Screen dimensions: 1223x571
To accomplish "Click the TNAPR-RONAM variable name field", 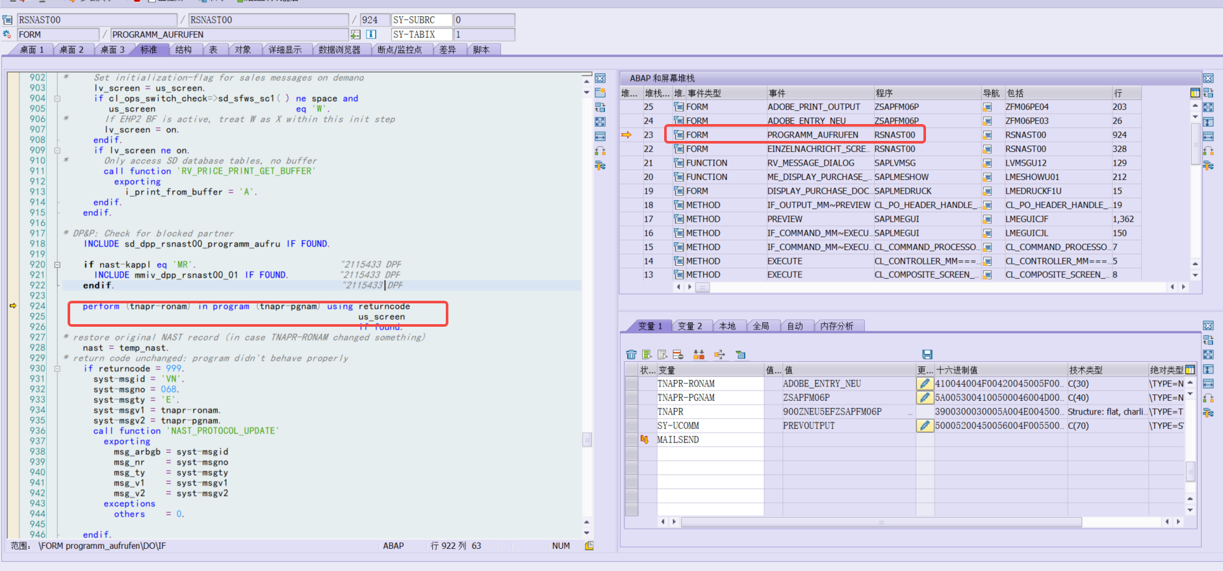I will point(709,384).
